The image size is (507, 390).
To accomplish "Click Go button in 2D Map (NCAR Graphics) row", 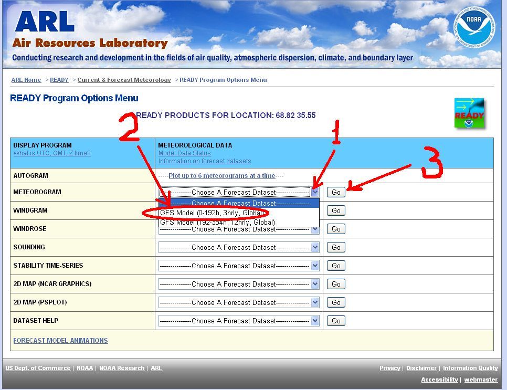I will click(336, 284).
